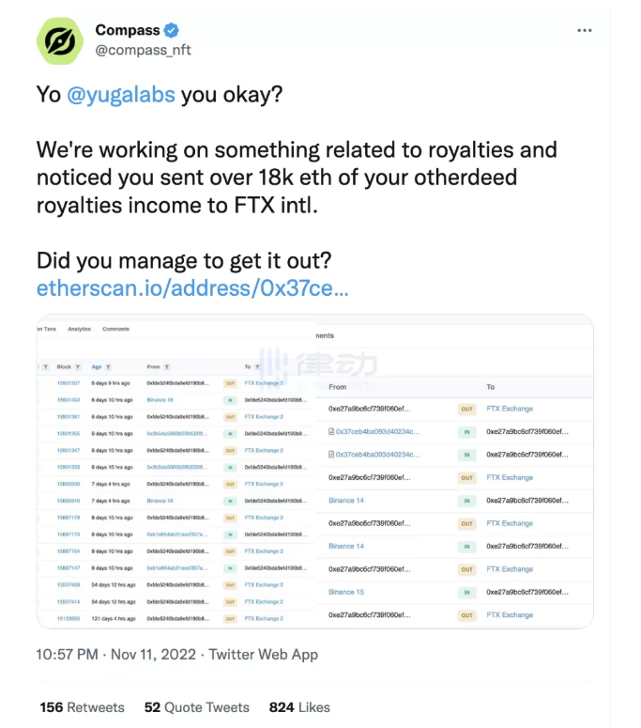This screenshot has height=728, width=641.
Task: Click the first FTX Exchange label in right table
Action: click(x=510, y=409)
